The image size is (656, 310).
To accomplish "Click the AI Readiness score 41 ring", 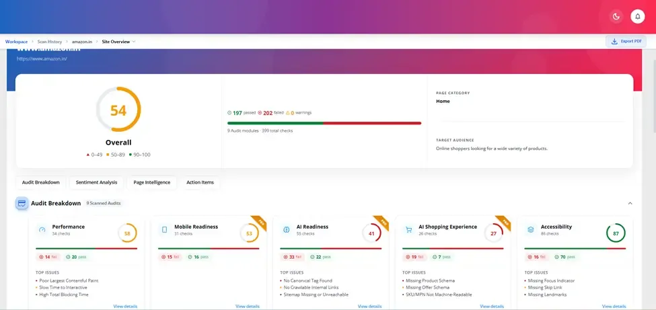I will tap(371, 233).
